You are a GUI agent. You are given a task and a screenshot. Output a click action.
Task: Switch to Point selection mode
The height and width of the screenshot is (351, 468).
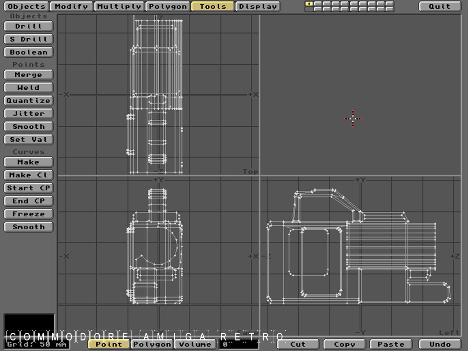[x=109, y=344]
